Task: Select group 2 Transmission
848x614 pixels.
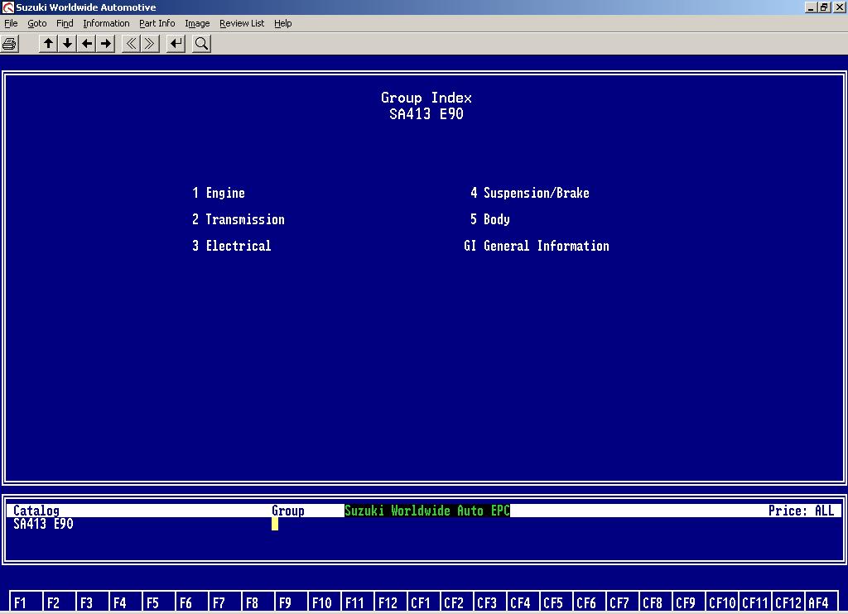Action: click(238, 219)
